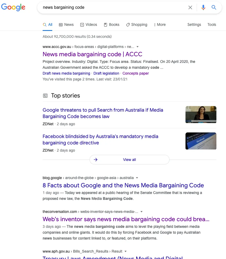Viewport: 226px width, 259px height.
Task: Switch to the Books tab
Action: click(x=112, y=25)
